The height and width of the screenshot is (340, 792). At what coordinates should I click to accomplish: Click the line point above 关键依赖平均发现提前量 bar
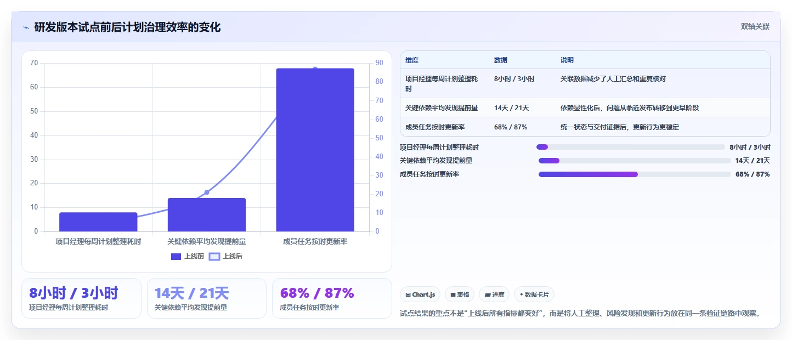[x=207, y=192]
